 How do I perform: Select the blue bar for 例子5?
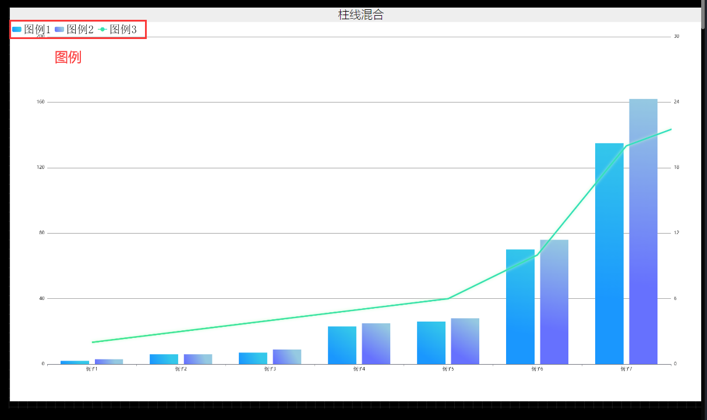point(431,343)
